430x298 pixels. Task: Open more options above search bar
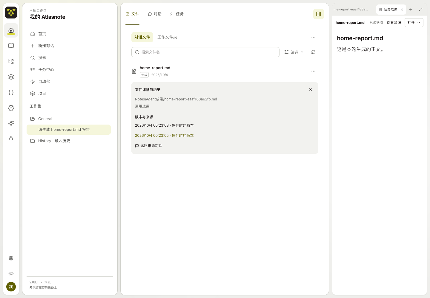coord(313,37)
